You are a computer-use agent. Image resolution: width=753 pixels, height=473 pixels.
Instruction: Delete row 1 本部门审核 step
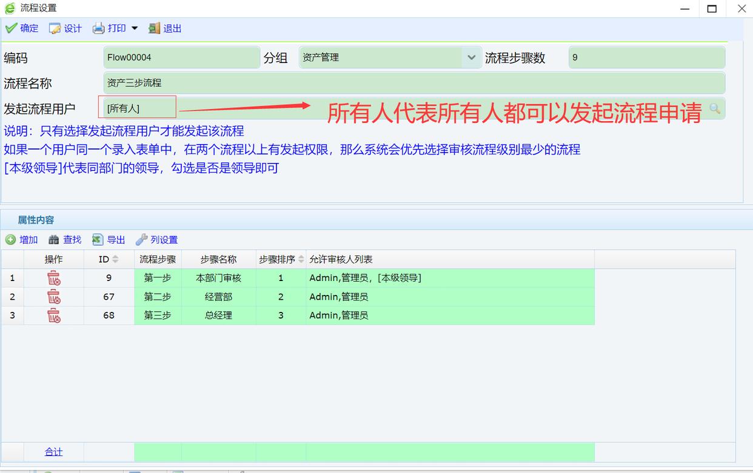tap(54, 278)
